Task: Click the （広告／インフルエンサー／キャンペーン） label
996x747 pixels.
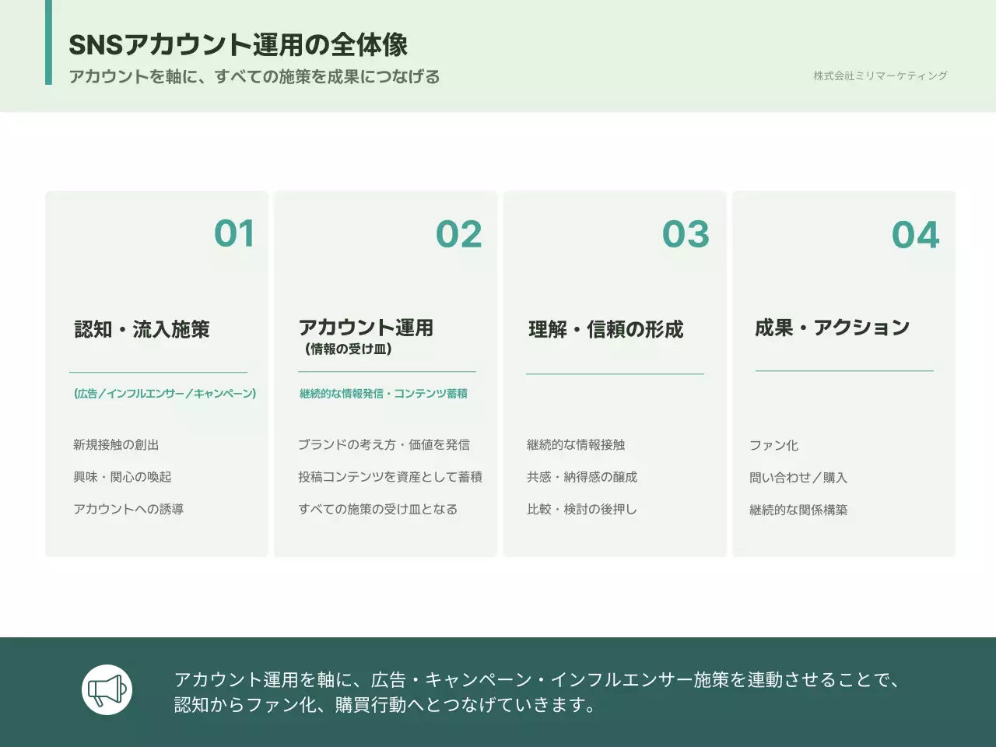Action: click(164, 394)
